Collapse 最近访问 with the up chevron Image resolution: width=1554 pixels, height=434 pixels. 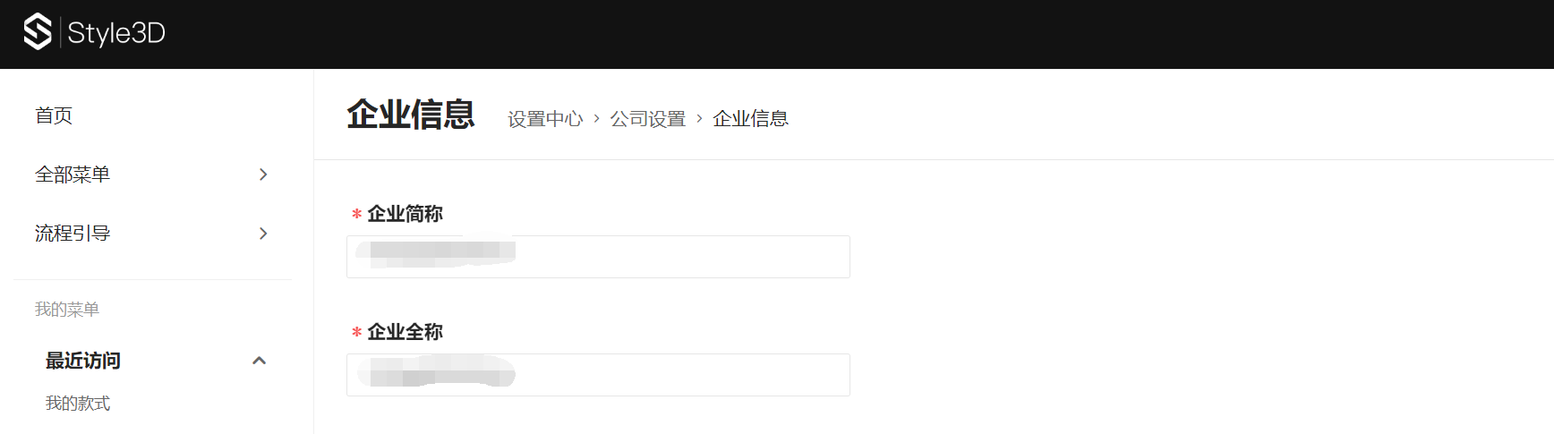[260, 361]
